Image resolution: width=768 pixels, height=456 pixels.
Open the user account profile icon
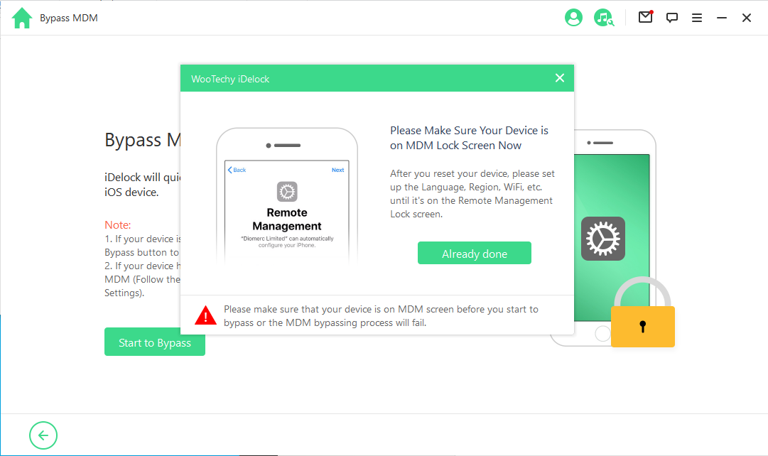(573, 18)
